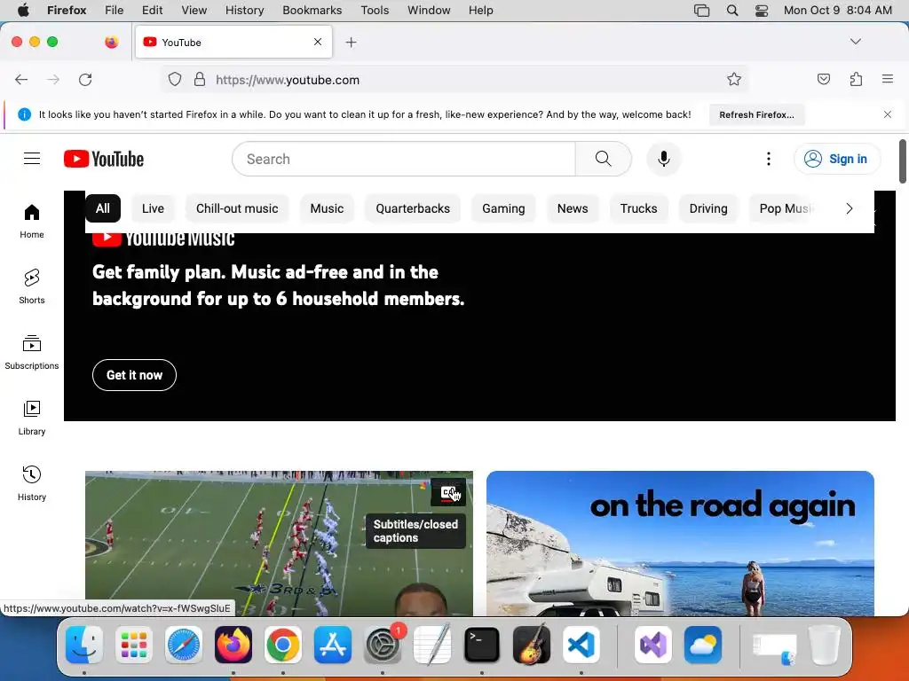The width and height of the screenshot is (909, 681).
Task: Open the on the road again video
Action: point(680,544)
